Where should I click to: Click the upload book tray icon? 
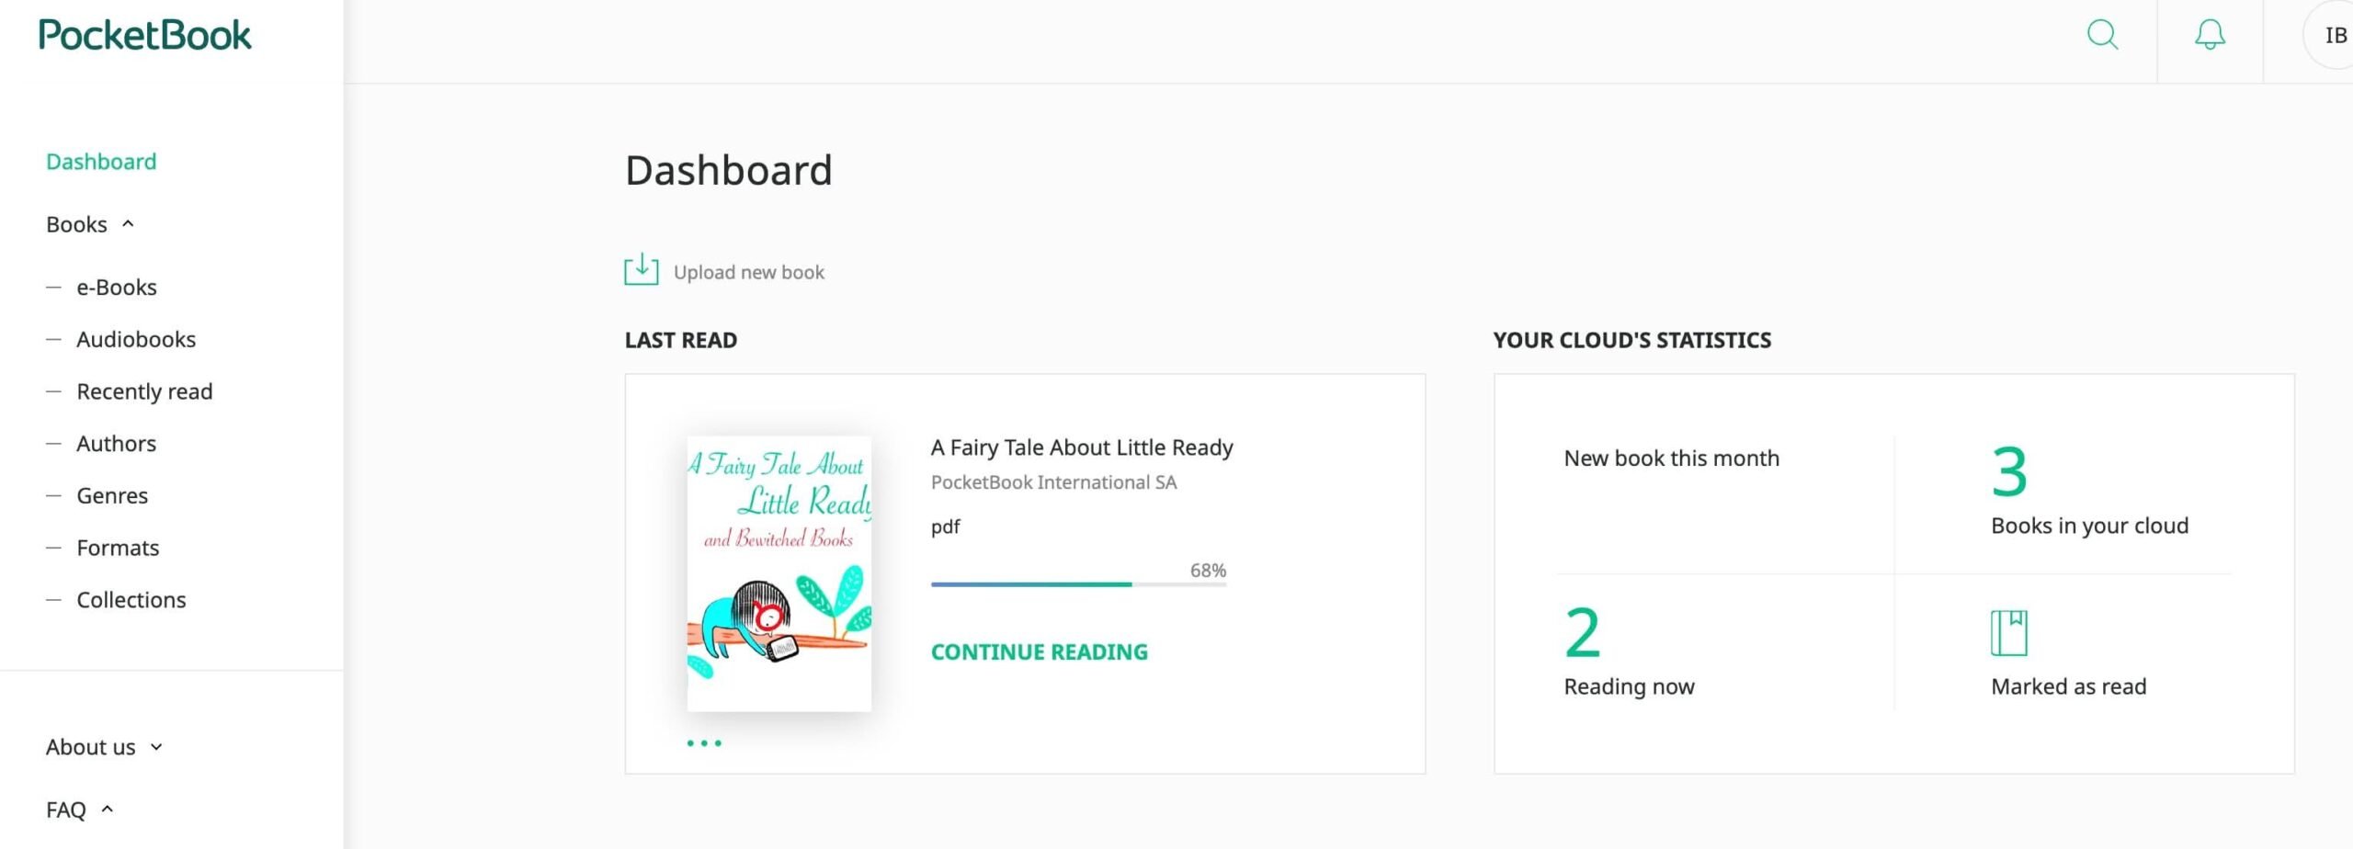coord(642,270)
